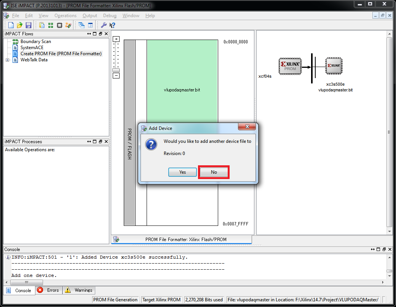Minimize the inner PROM Formatter document window

pyautogui.click(x=375, y=16)
